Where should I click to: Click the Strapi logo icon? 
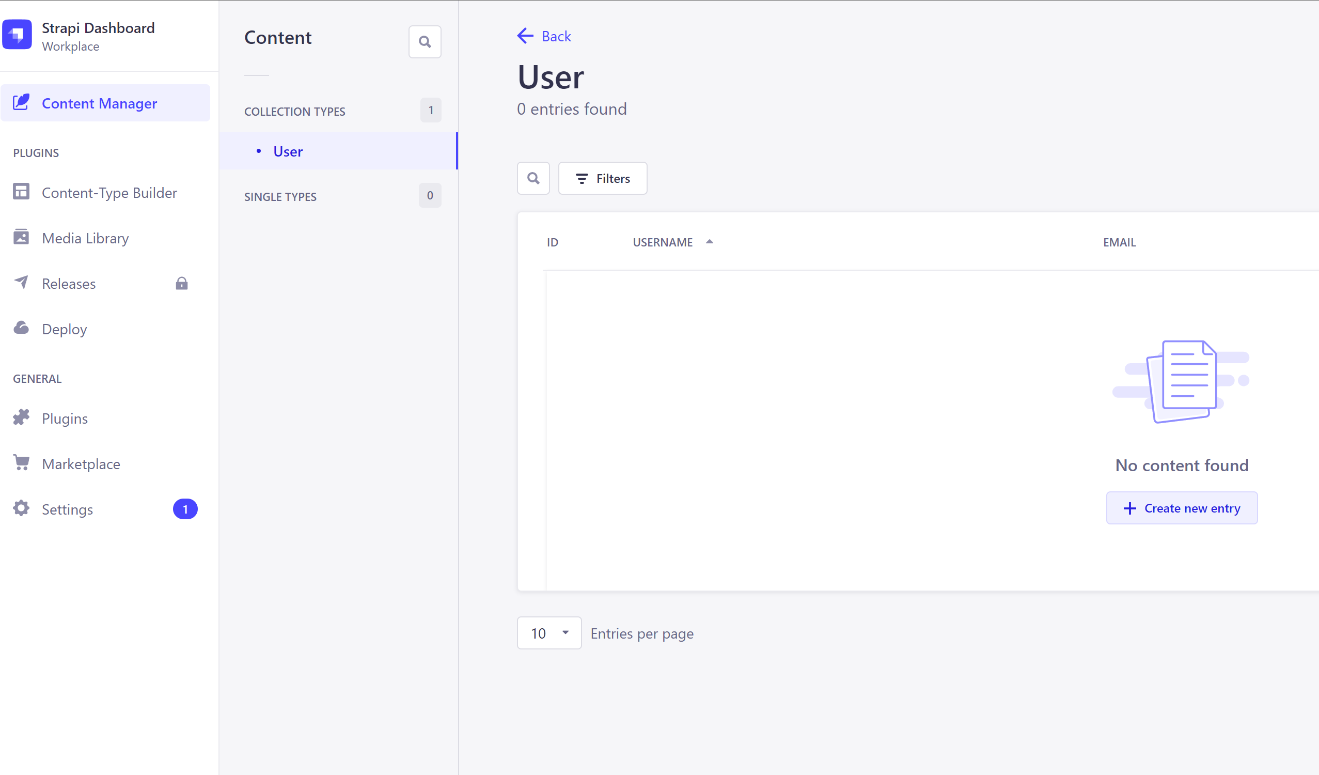tap(17, 35)
